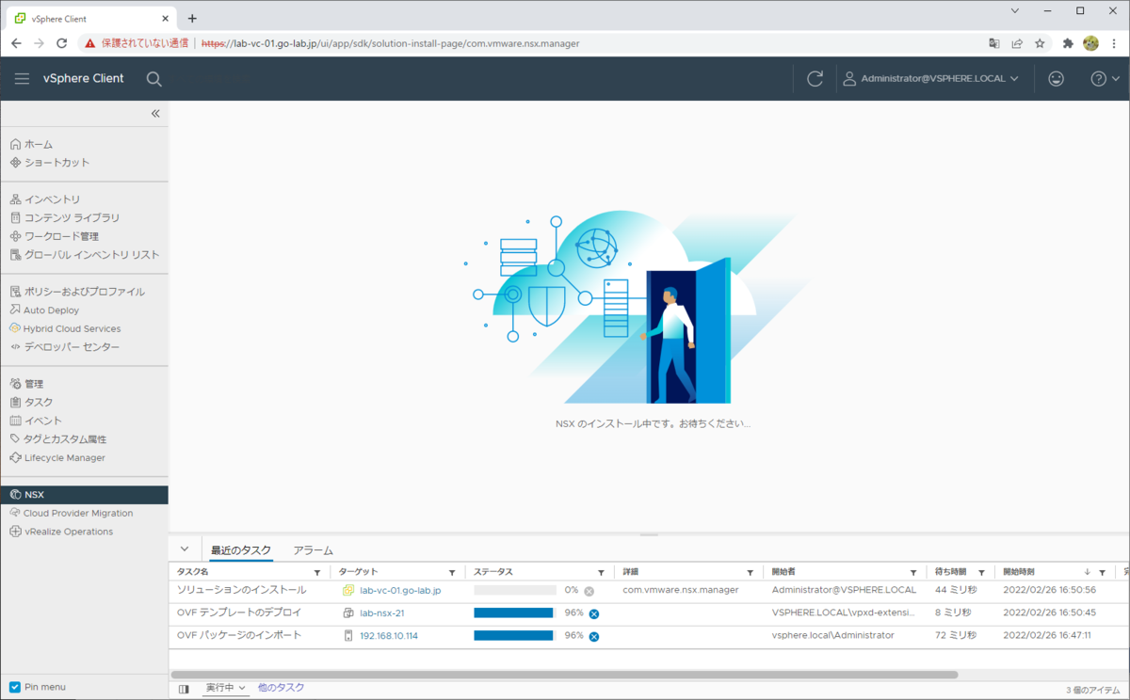Filter the ターゲット column
1130x700 pixels.
pos(453,573)
